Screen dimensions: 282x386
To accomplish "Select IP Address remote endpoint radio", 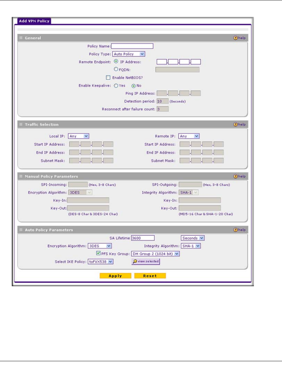I will click(x=116, y=61).
